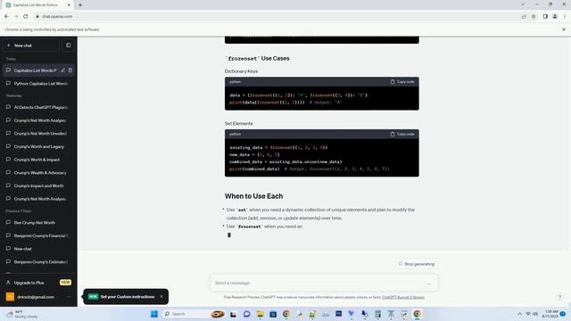Open the Chat app icon on the taskbar

pyautogui.click(x=247, y=314)
